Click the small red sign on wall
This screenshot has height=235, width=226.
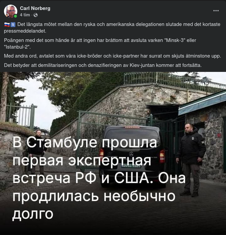click(219, 135)
